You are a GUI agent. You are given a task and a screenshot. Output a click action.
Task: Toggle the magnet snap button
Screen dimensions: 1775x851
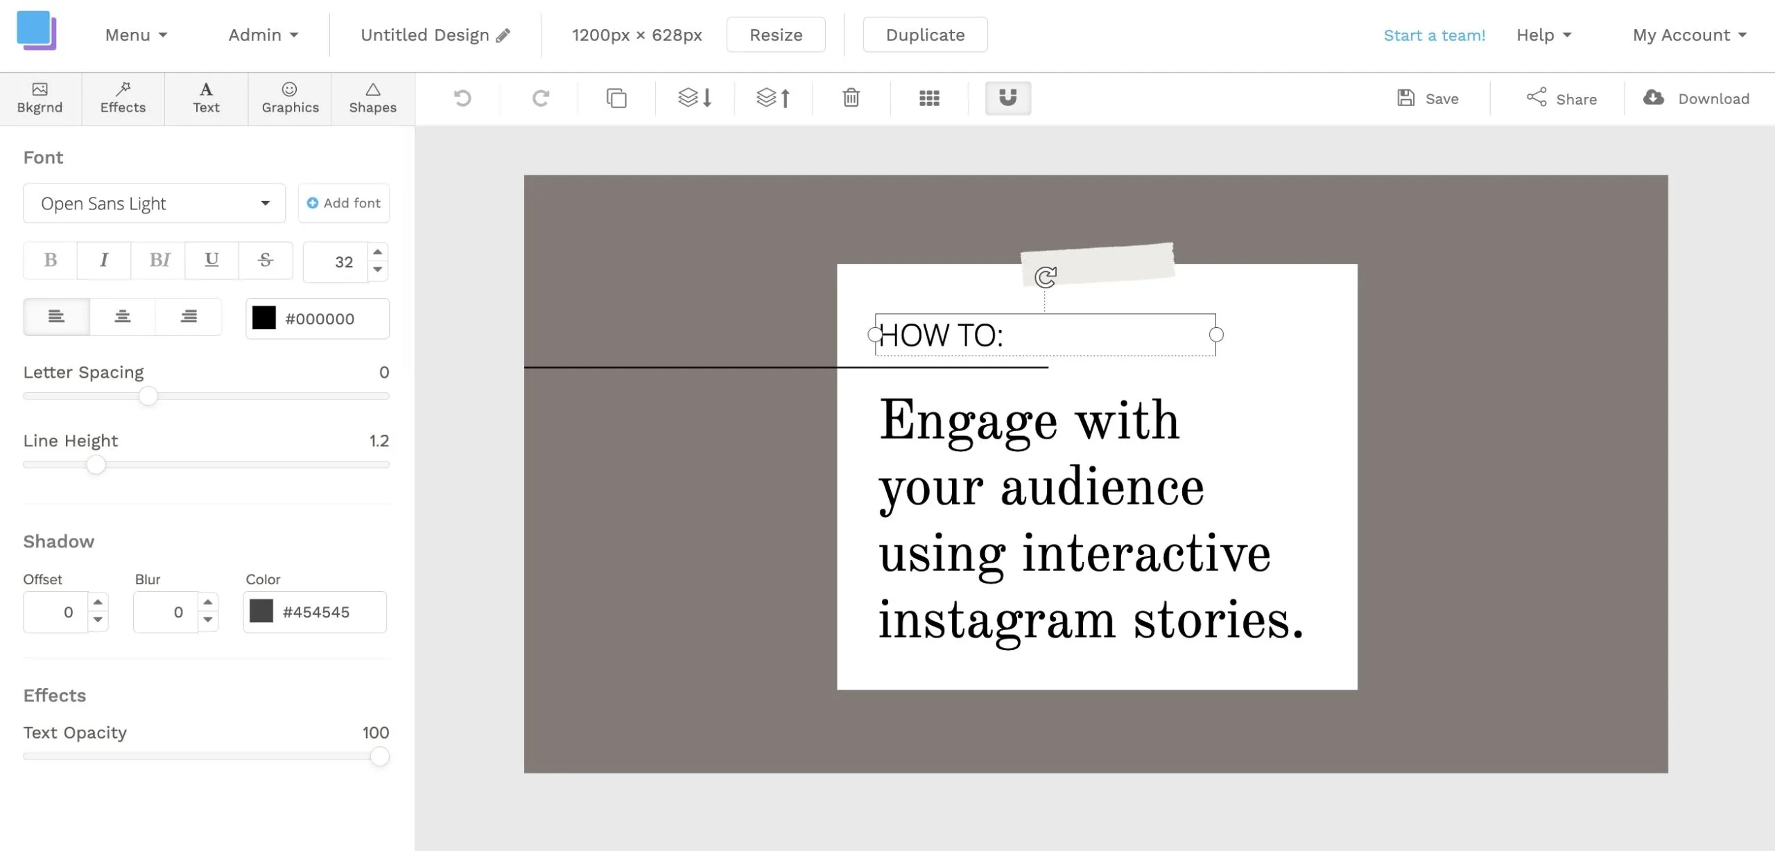pos(1008,98)
